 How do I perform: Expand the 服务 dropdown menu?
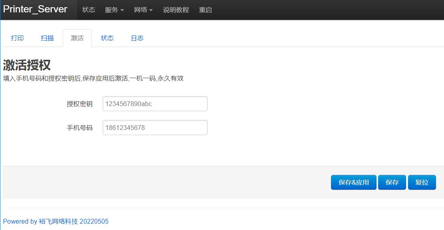pos(114,10)
